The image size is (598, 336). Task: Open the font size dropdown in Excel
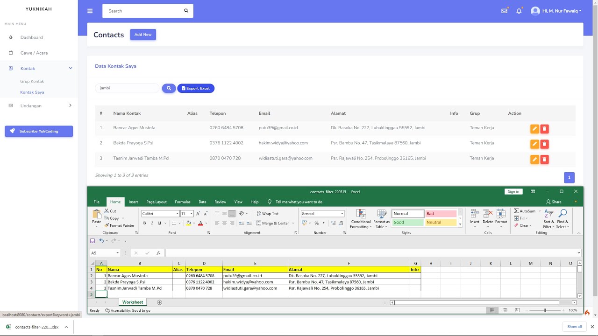point(192,214)
